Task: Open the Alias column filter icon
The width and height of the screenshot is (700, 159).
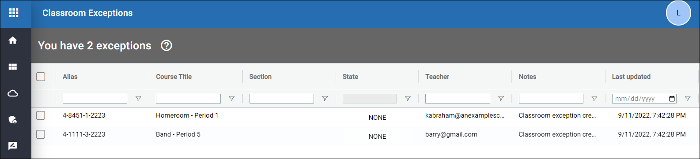Action: click(x=138, y=99)
